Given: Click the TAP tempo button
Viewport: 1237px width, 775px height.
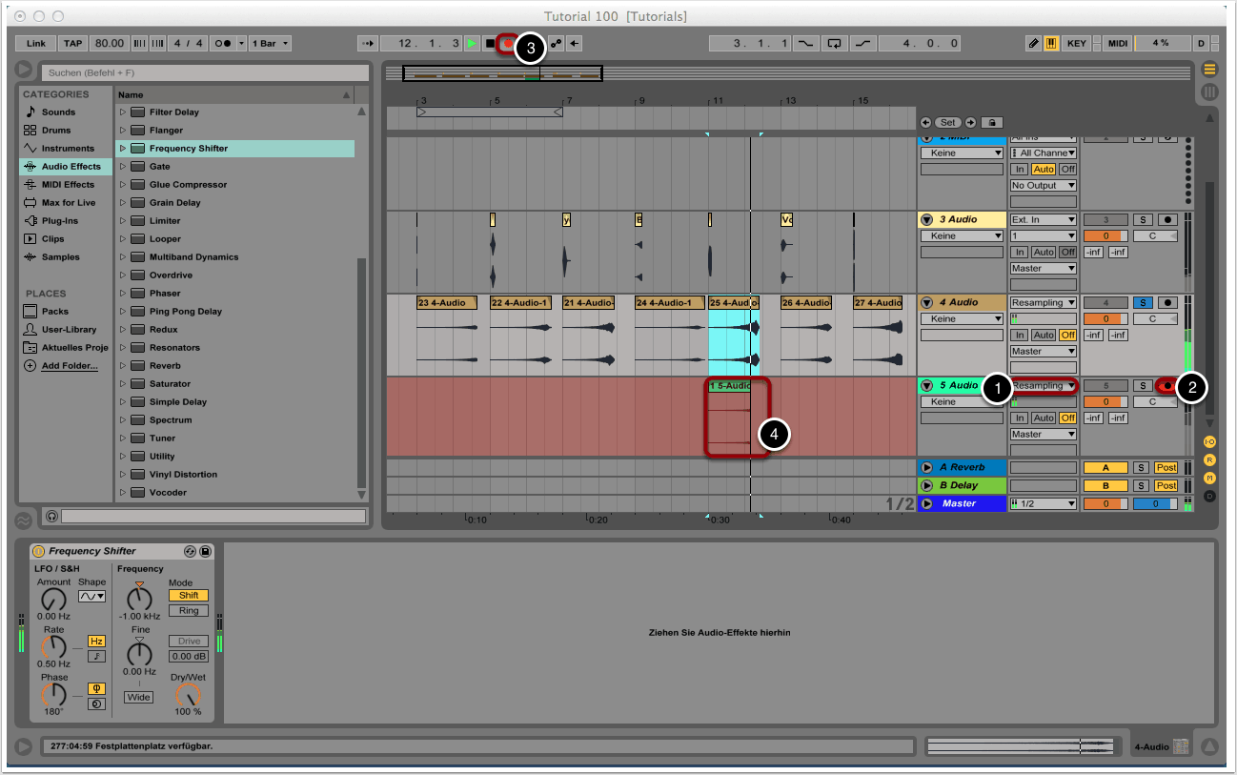Looking at the screenshot, I should [72, 44].
